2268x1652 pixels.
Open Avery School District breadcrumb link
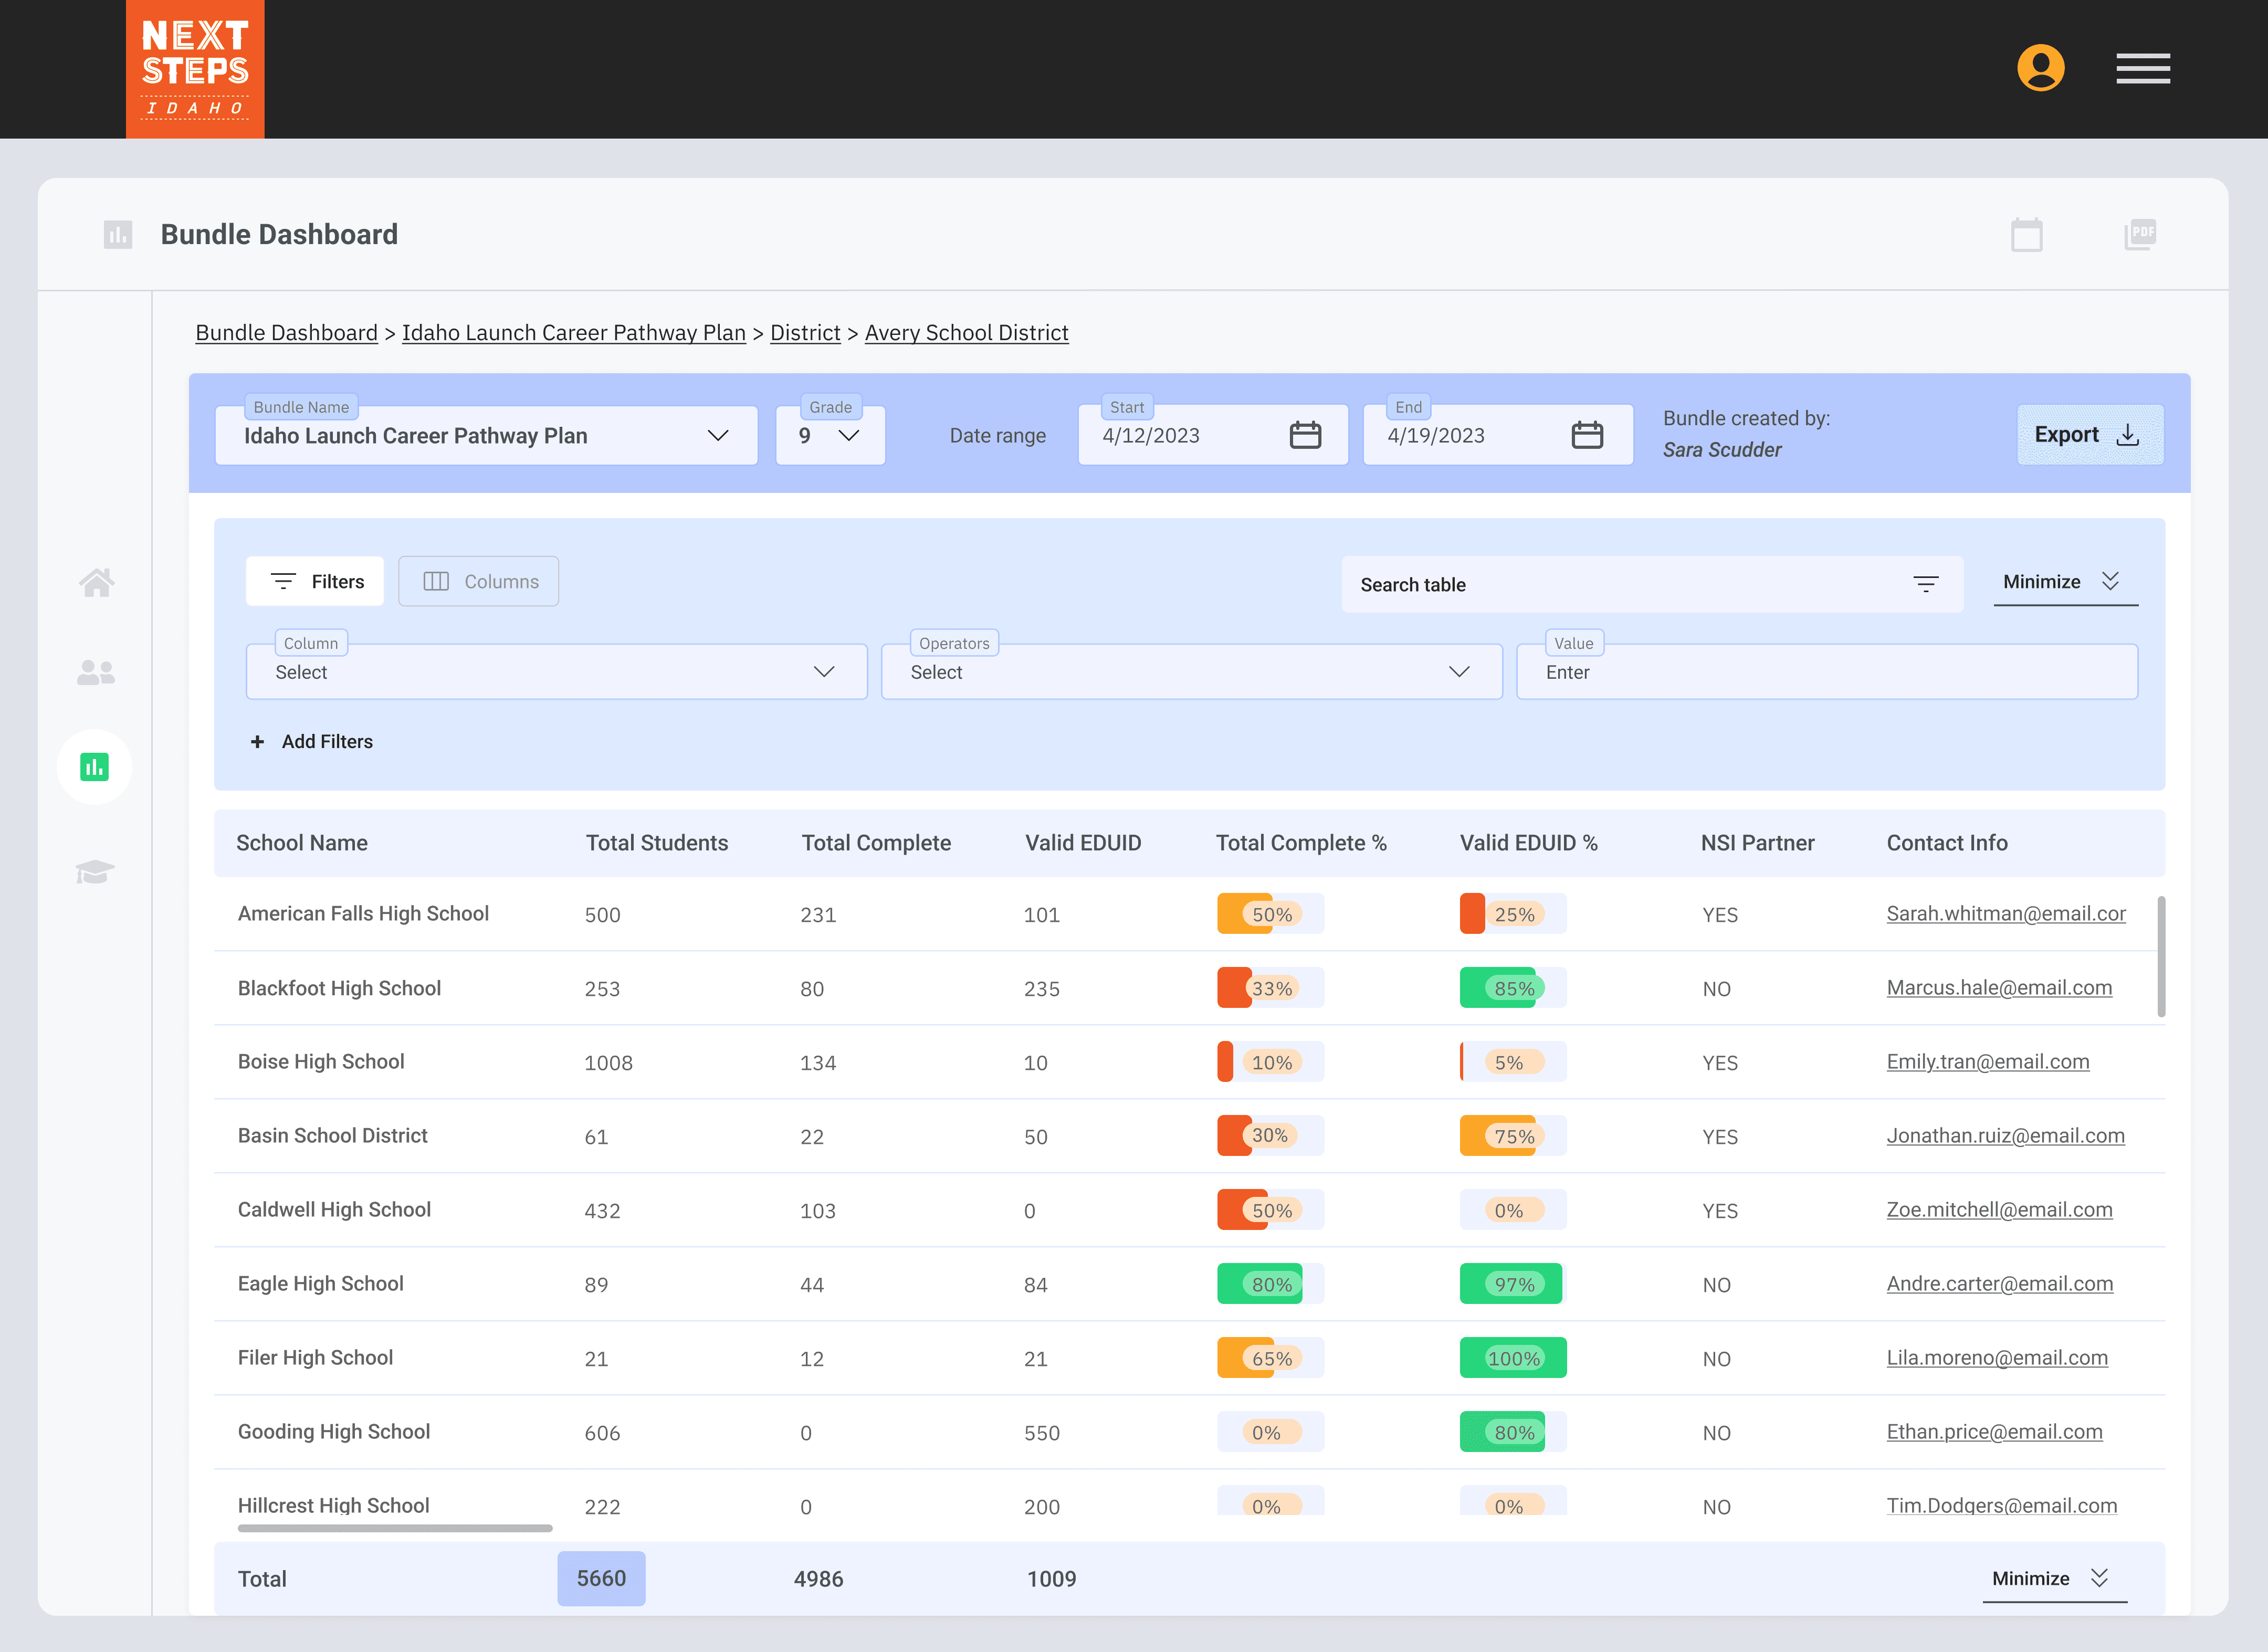click(x=966, y=333)
